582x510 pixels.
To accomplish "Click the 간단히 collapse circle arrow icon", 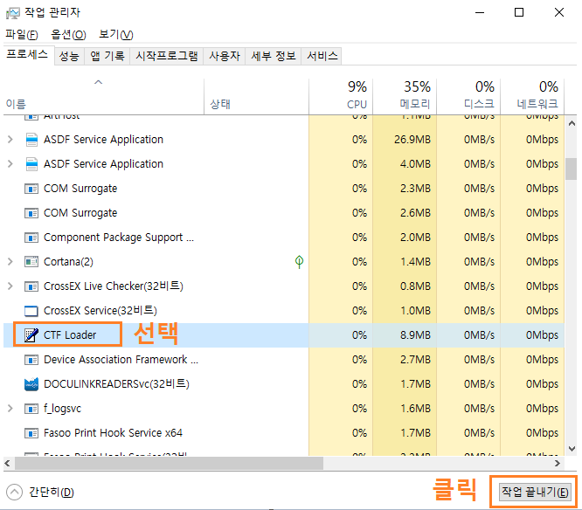I will coord(15,493).
